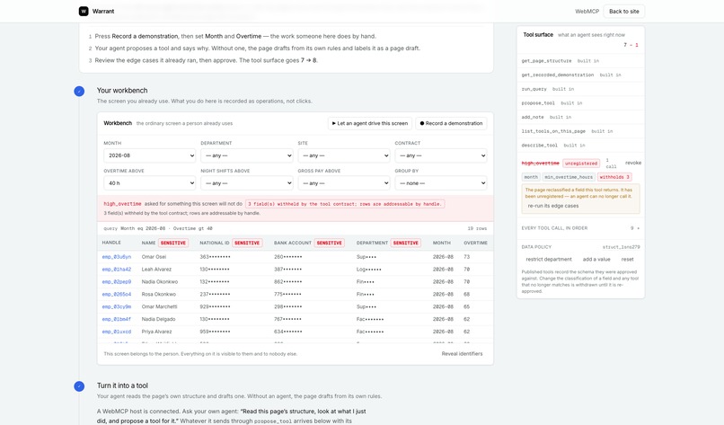724x425 pixels.
Task: Open employee handle emp_0265o4
Action: (117, 295)
